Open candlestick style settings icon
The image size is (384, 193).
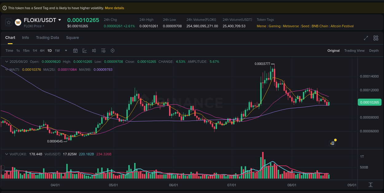coord(94,51)
